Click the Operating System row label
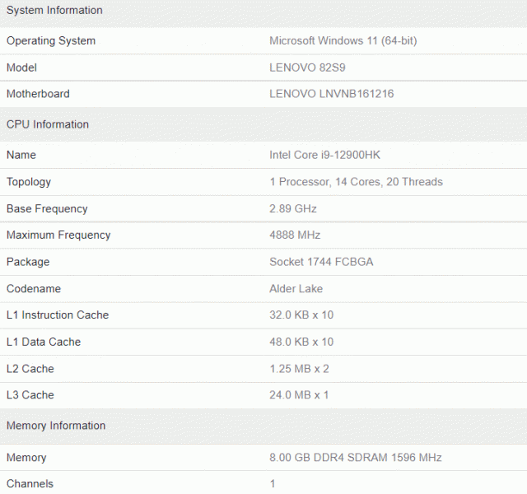Image resolution: width=527 pixels, height=494 pixels. [x=51, y=41]
